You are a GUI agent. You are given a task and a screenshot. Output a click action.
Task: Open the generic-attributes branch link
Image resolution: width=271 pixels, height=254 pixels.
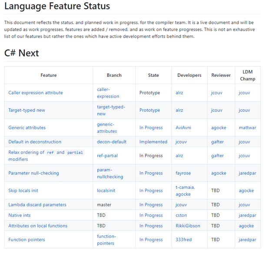[x=107, y=128]
